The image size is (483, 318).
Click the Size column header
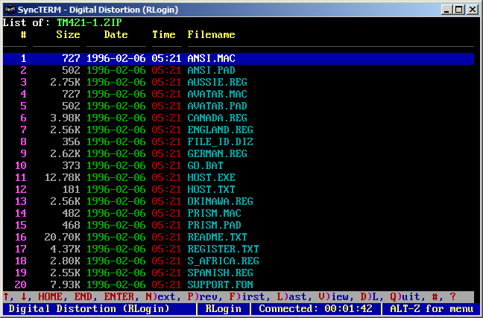(x=68, y=34)
